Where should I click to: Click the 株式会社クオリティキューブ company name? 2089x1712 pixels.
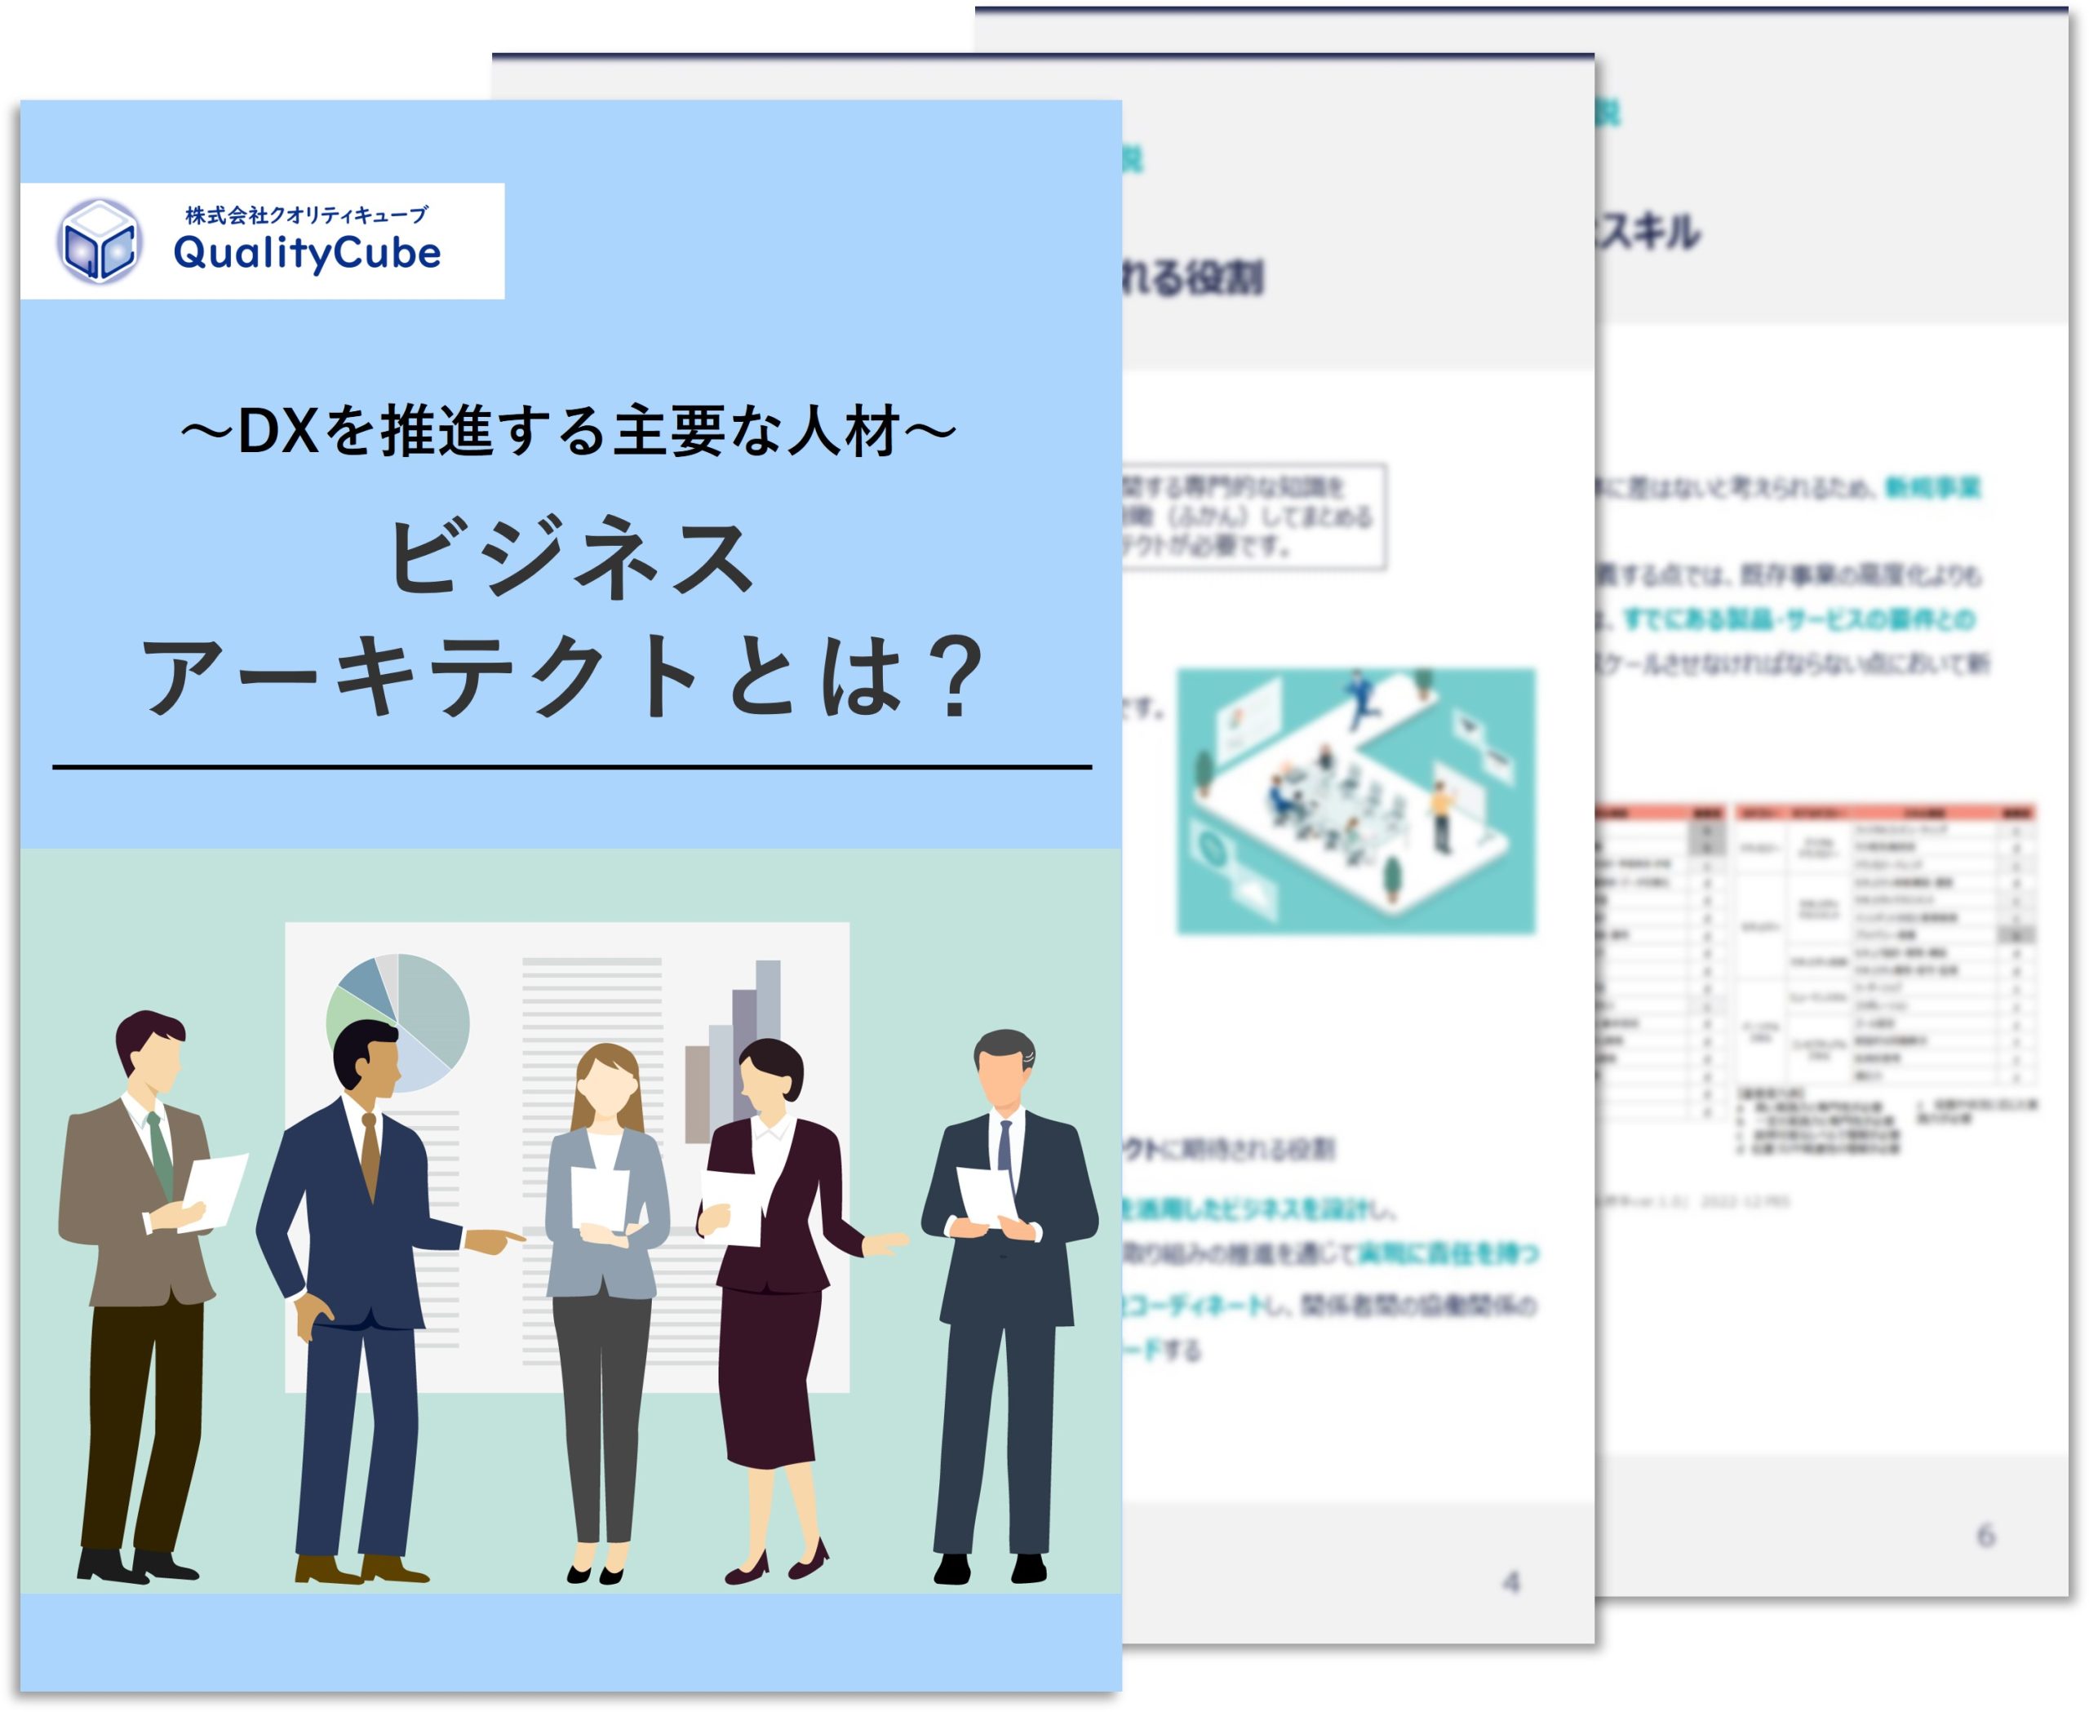(307, 214)
